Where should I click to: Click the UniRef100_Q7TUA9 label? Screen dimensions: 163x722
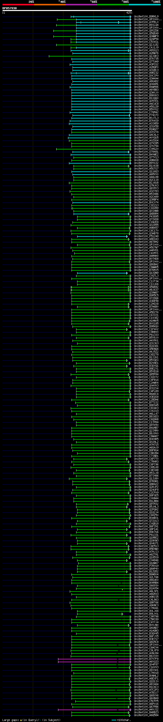click(146, 62)
